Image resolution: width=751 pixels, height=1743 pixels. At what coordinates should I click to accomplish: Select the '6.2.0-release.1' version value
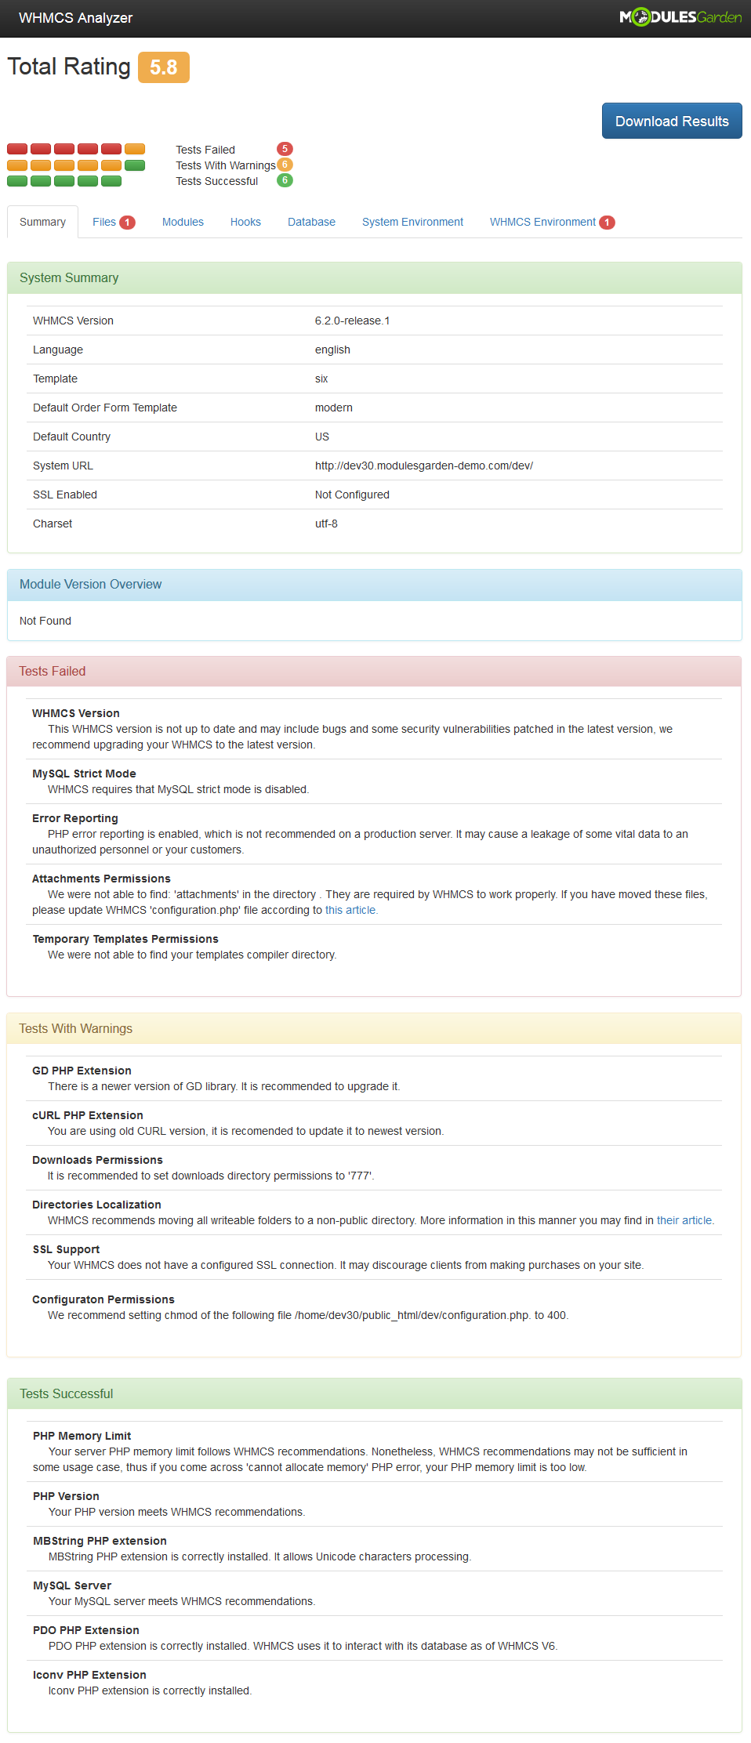(x=352, y=321)
